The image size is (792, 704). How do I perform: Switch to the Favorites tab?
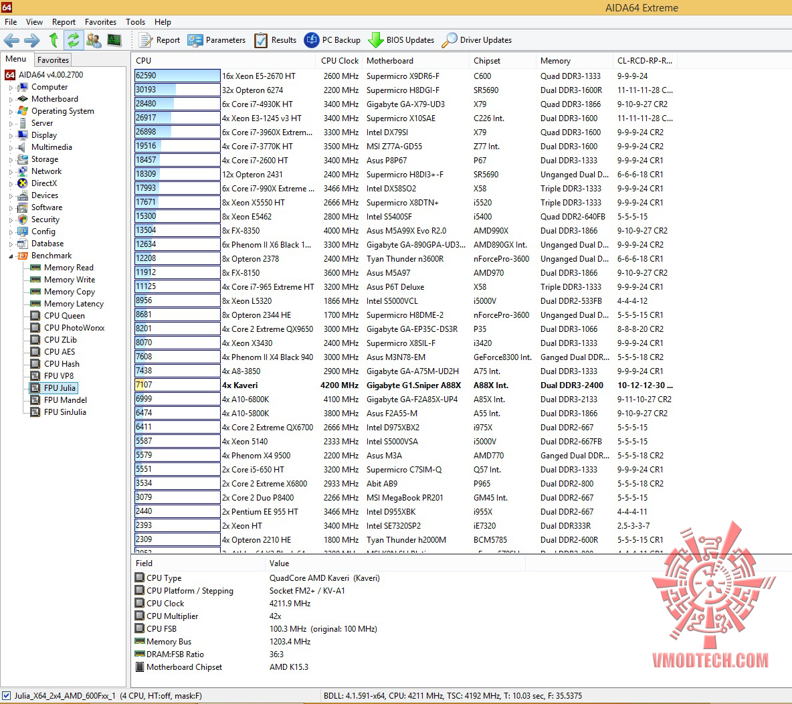[x=53, y=60]
